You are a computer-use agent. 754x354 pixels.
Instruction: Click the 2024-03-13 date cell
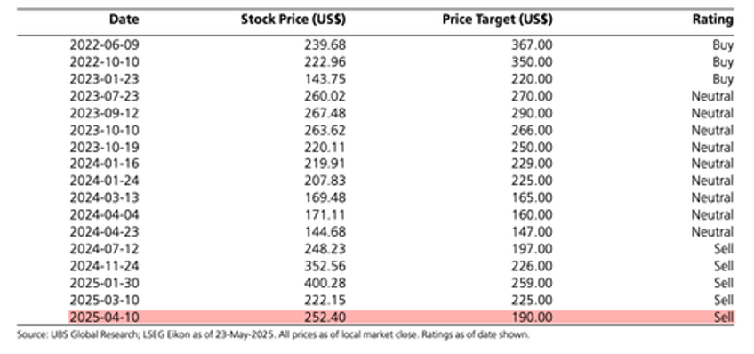(104, 198)
